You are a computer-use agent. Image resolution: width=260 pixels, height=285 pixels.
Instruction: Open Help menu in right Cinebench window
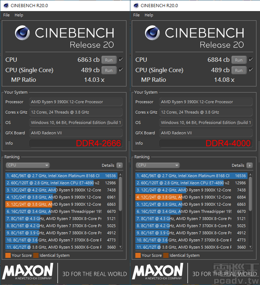(x=149, y=15)
